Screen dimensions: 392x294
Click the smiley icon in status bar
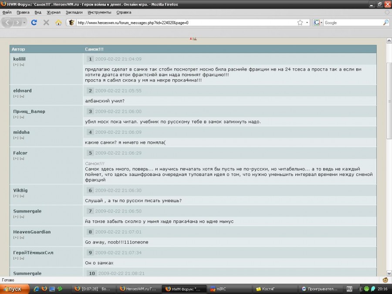click(x=385, y=280)
